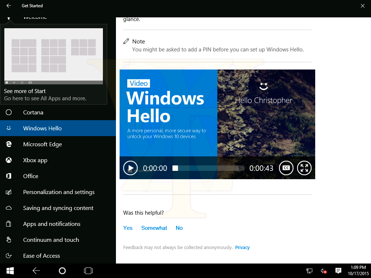Play the Windows Hello video
The image size is (371, 278).
point(130,168)
